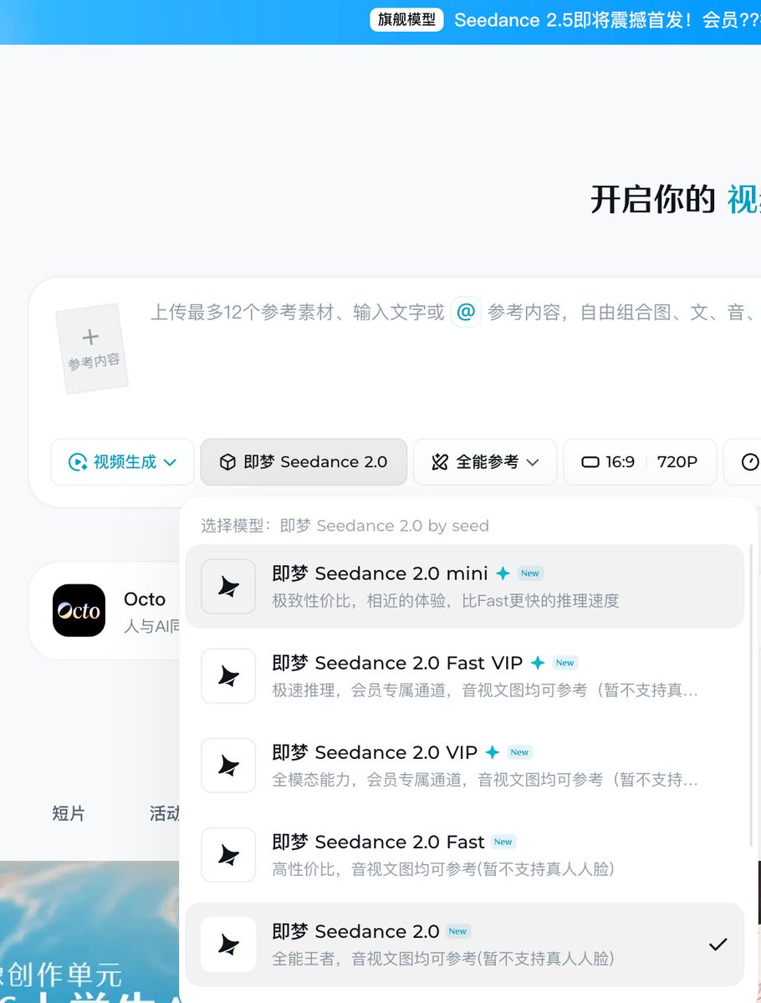761x1003 pixels.
Task: Click the description 极致性价比，相近的体验
Action: click(446, 601)
